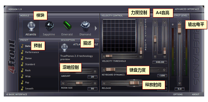Show more modules with right arrow
The image size is (208, 102).
point(96,28)
